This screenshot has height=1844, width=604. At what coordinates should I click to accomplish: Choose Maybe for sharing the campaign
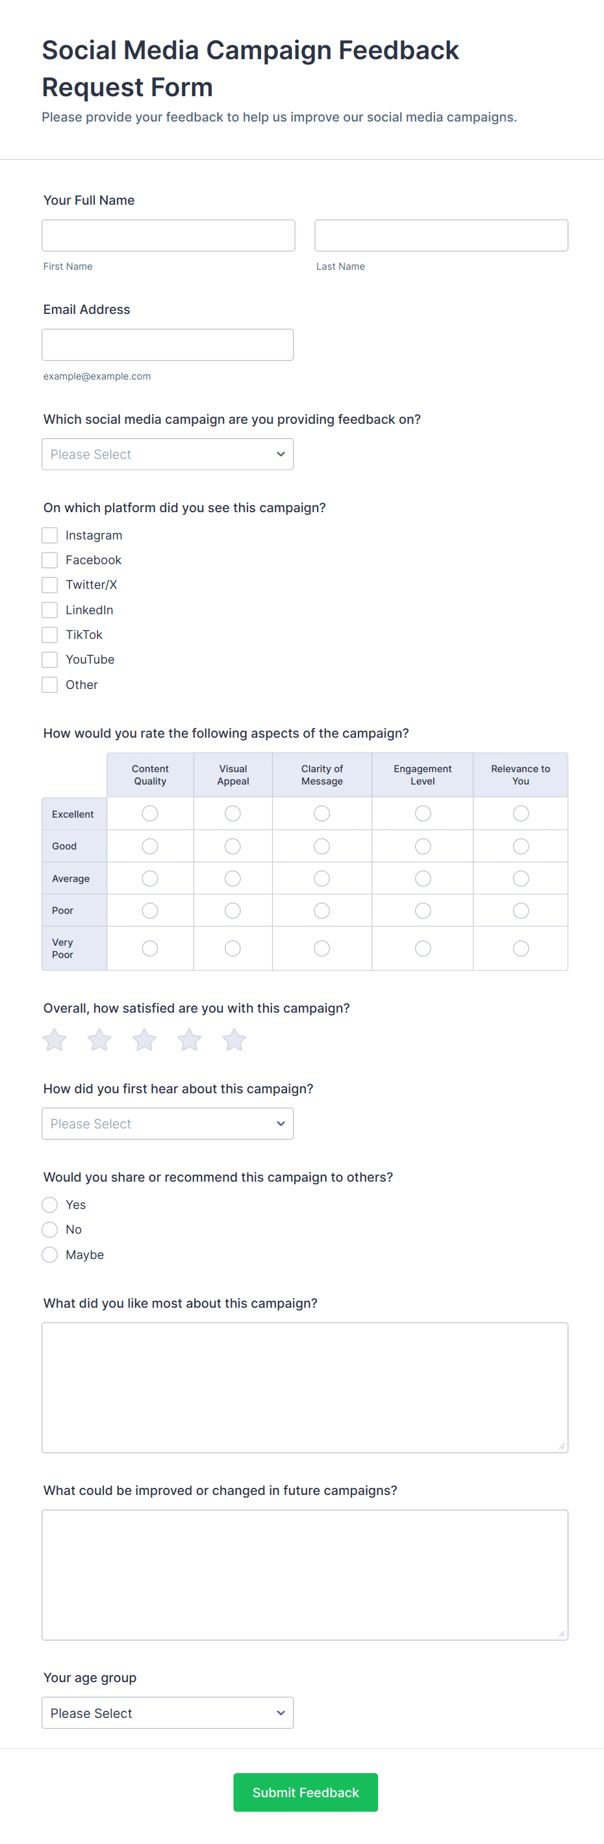tap(49, 1255)
